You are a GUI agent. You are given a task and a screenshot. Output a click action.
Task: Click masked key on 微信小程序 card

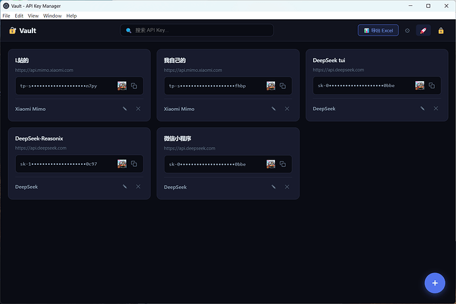click(x=208, y=164)
